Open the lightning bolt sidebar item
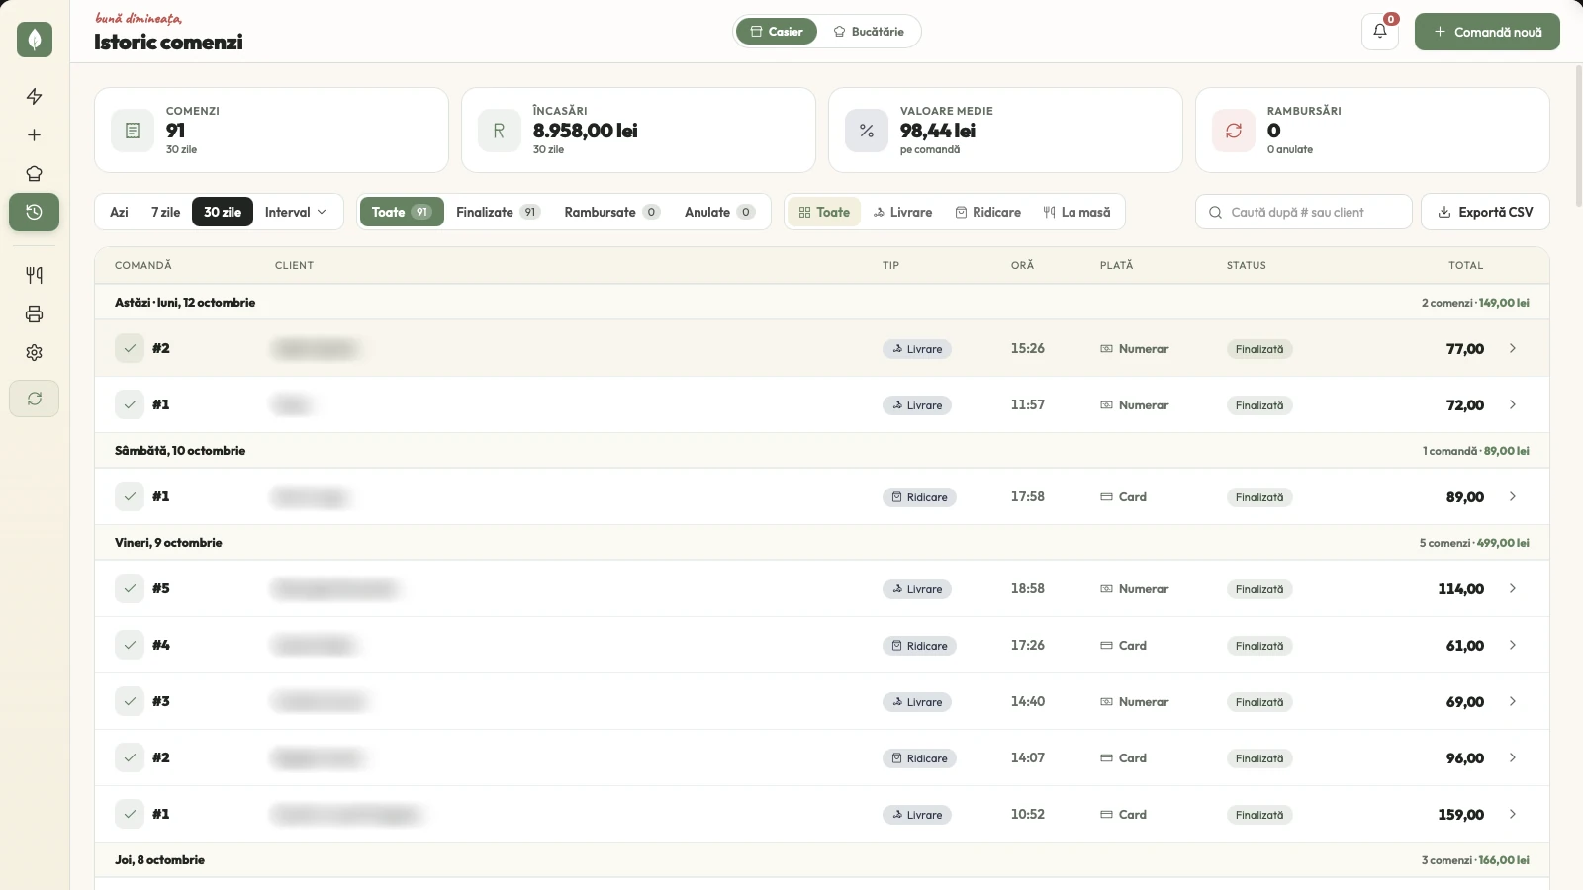The height and width of the screenshot is (890, 1583). click(35, 96)
